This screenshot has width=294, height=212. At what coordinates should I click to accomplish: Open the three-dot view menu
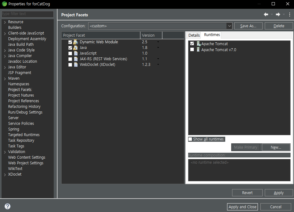click(x=290, y=14)
